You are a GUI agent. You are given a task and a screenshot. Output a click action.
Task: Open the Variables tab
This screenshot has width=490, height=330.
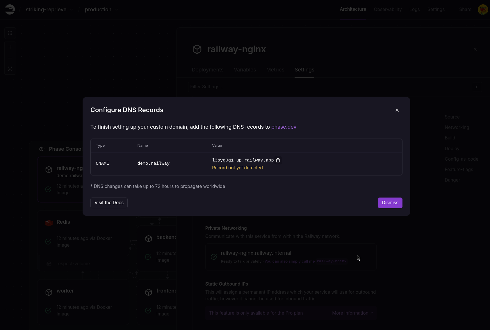pyautogui.click(x=245, y=70)
